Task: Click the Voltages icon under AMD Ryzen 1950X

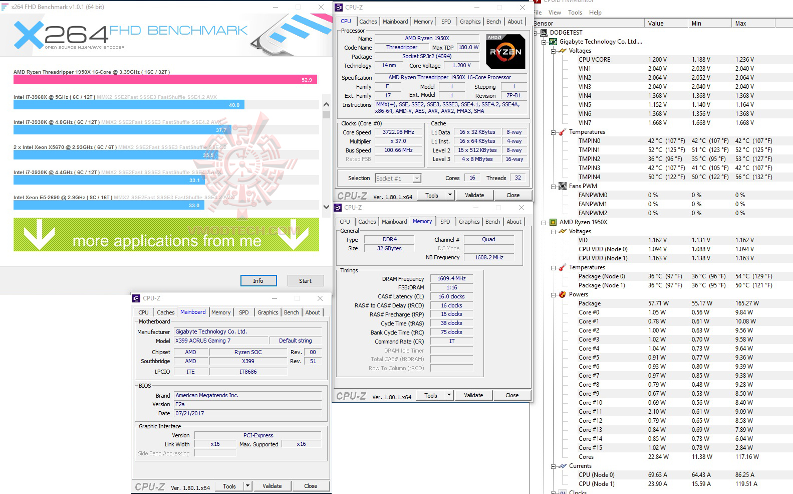Action: (563, 231)
